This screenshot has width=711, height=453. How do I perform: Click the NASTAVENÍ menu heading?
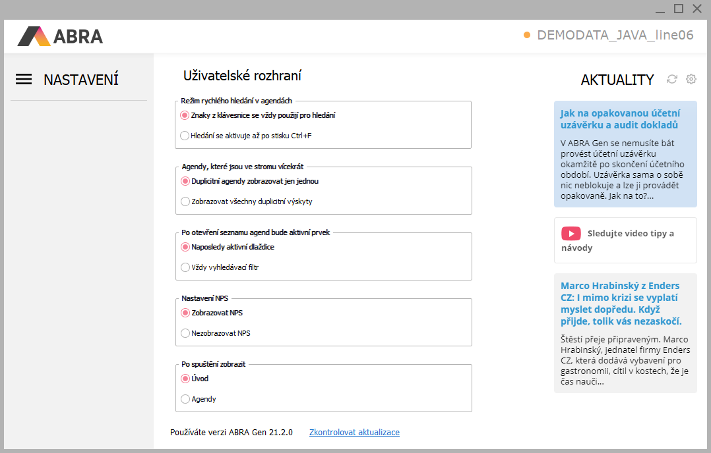(x=81, y=80)
